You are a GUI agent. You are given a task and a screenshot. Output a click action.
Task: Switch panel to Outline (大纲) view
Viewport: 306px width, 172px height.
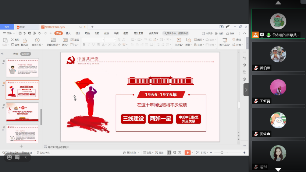click(x=15, y=54)
